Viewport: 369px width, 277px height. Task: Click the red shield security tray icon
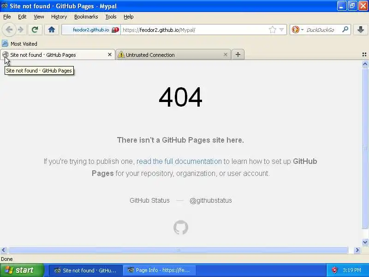(x=334, y=270)
